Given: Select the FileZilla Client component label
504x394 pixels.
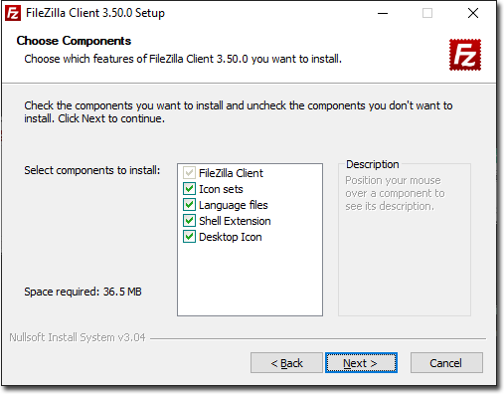Looking at the screenshot, I should tap(231, 173).
